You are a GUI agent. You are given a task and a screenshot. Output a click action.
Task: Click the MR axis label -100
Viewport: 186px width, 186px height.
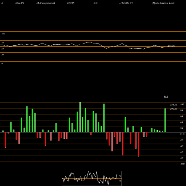click(x=182, y=164)
